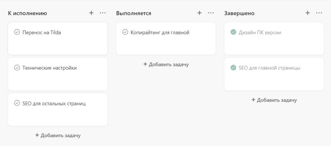Click Добавить задачу under Выполняется
Image resolution: width=331 pixels, height=146 pixels.
[x=166, y=65]
